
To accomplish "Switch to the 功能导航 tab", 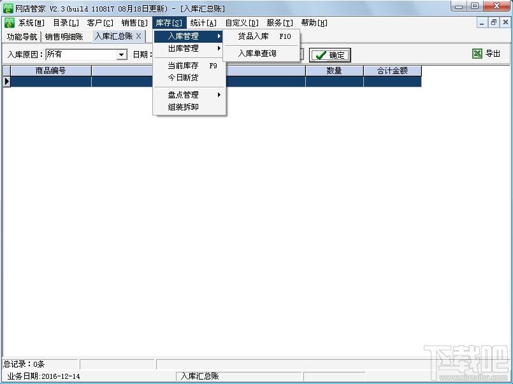I will click(x=22, y=36).
